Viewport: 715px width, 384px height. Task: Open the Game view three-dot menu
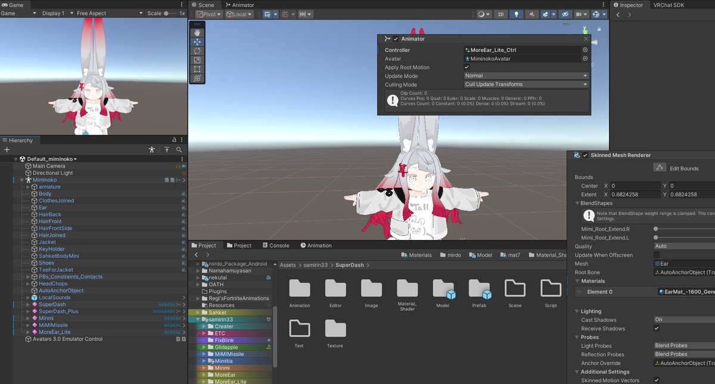(182, 5)
